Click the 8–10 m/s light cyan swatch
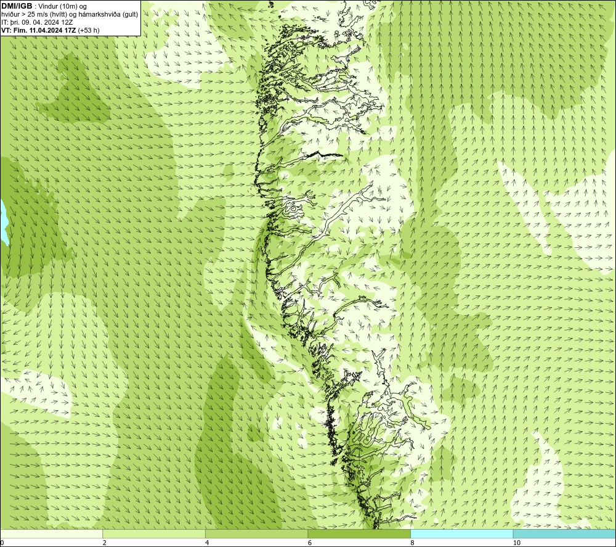The width and height of the screenshot is (616, 547). point(461,533)
